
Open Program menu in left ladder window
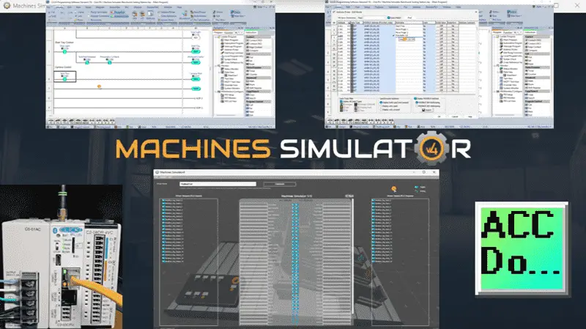100,7
